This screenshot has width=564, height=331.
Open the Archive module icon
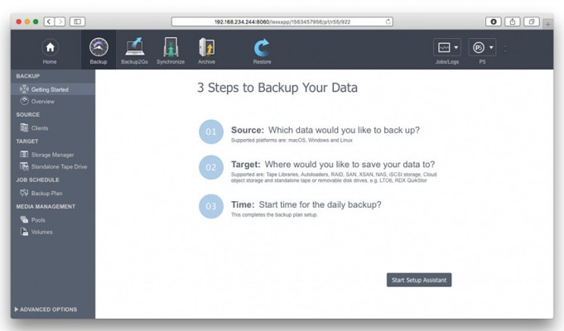[x=206, y=47]
